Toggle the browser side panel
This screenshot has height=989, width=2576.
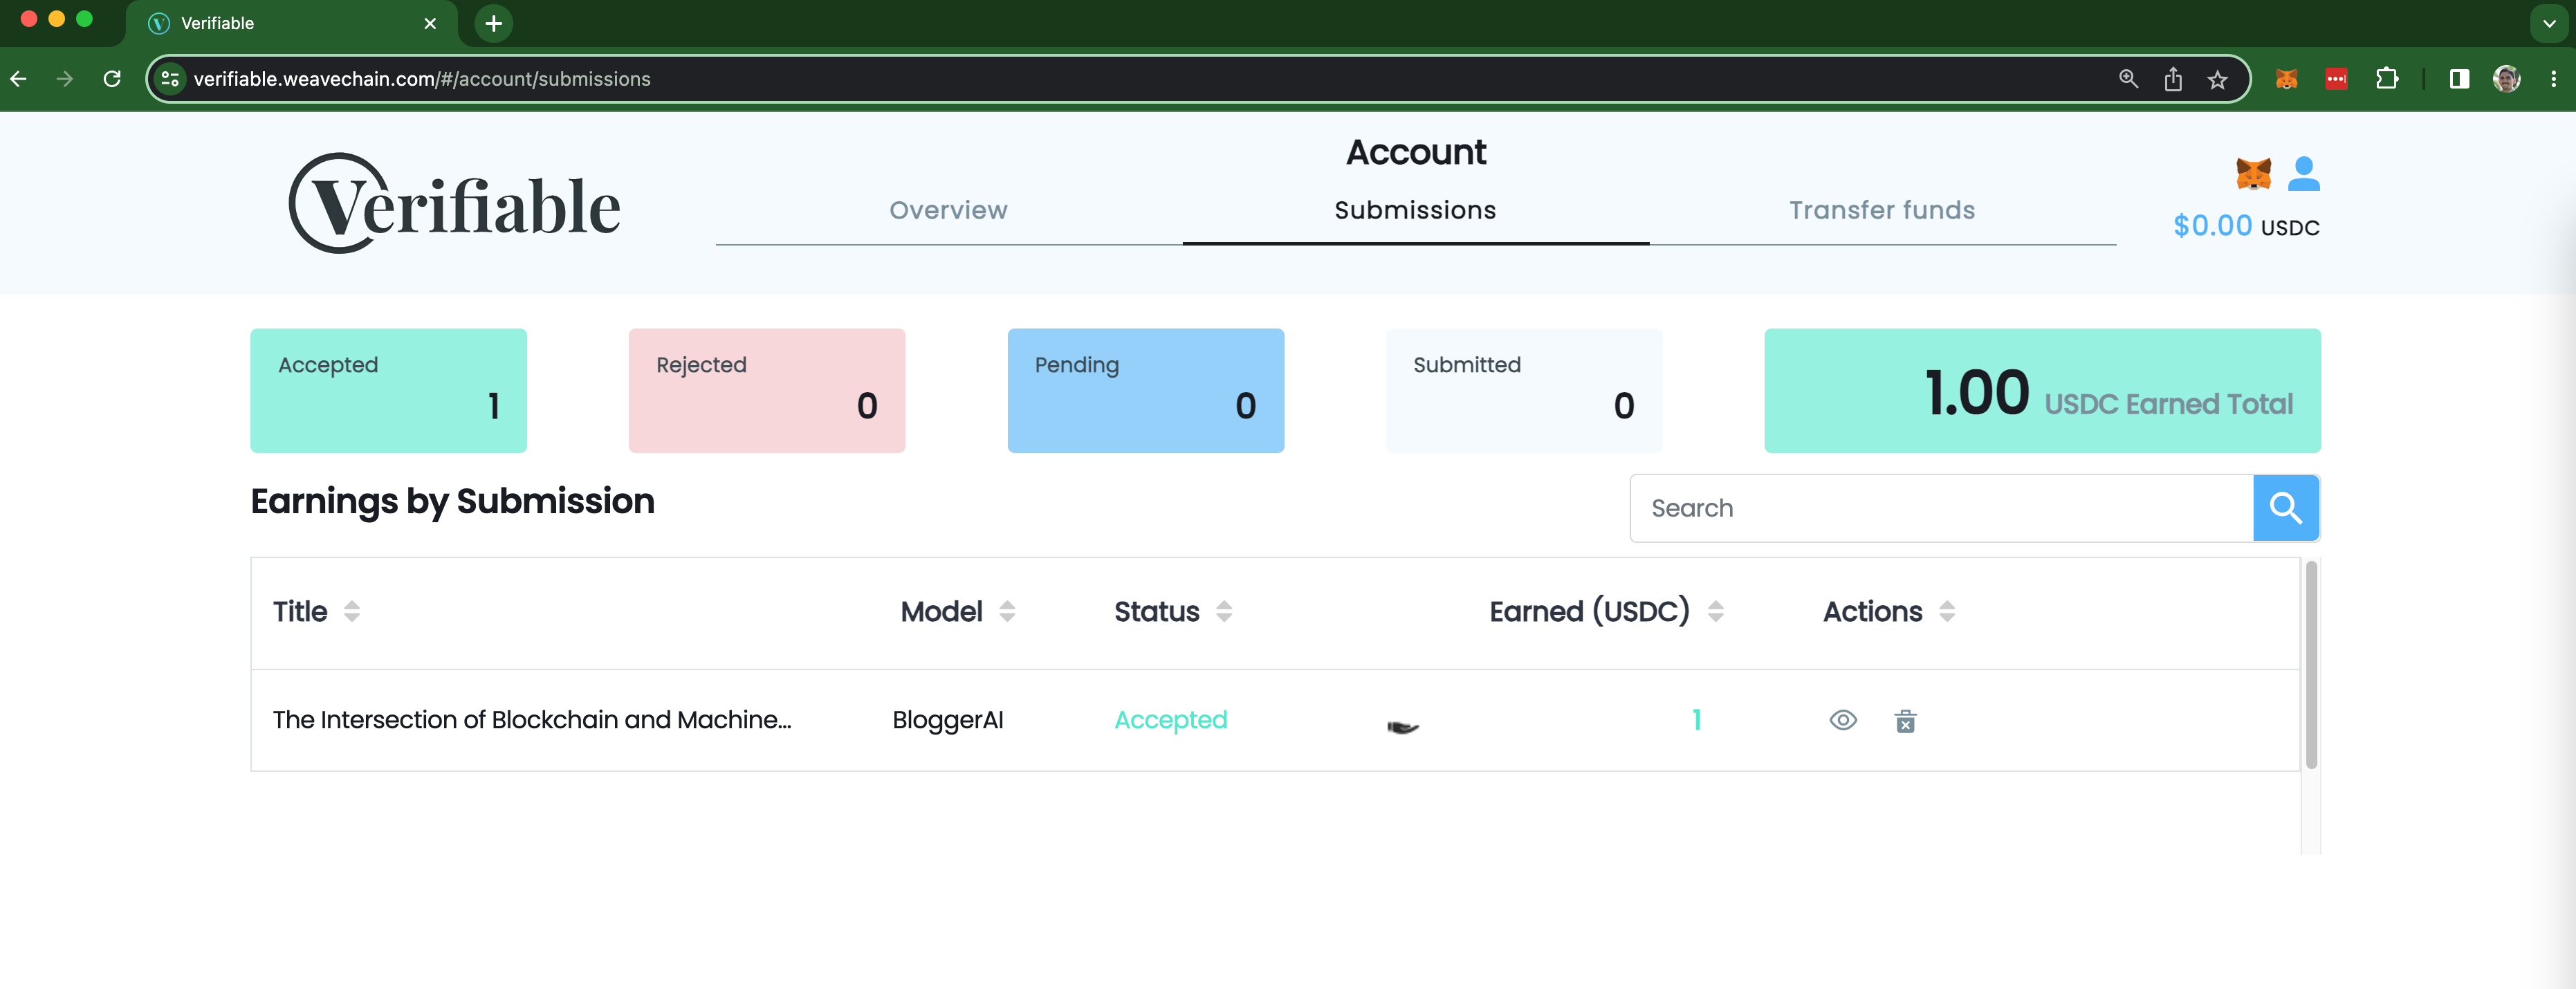click(2459, 79)
